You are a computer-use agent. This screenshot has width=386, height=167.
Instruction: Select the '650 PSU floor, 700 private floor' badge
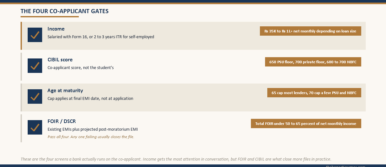point(313,62)
